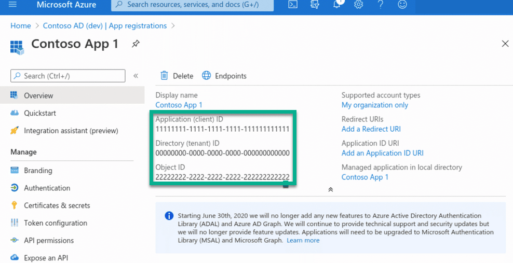Viewport: 513px width, 263px height.
Task: Click the Supported account types label
Action: point(381,95)
